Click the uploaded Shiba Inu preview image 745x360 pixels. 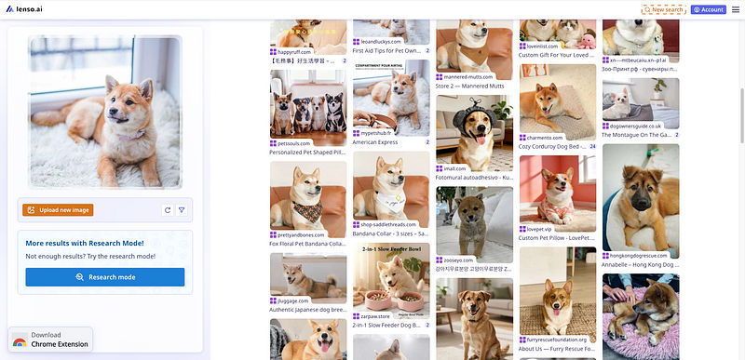point(105,112)
